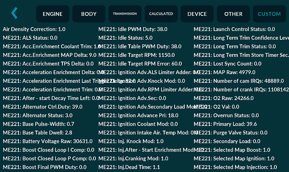Image resolution: width=289 pixels, height=172 pixels.
Task: Select 'ME221: Selected Map Injection: 1.0' entry
Action: (x=235, y=167)
